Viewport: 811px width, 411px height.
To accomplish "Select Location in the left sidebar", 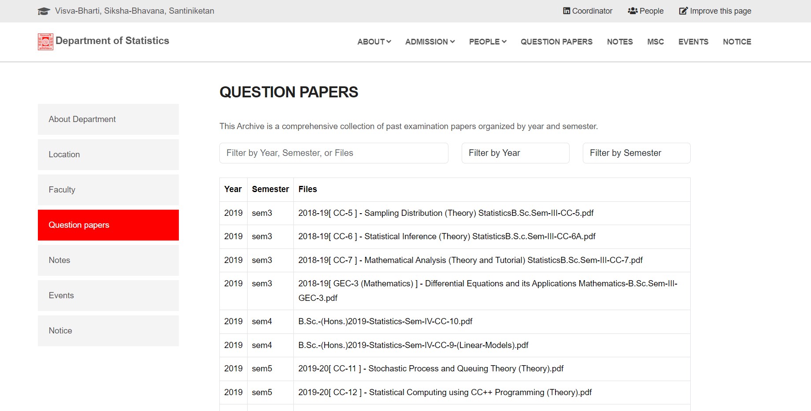I will [x=108, y=155].
